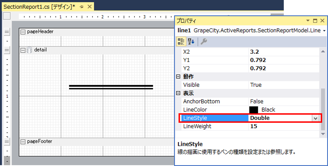328x166 pixels.
Task: Click the pin icon on SectionReport1.cs tab
Action: [x=82, y=7]
